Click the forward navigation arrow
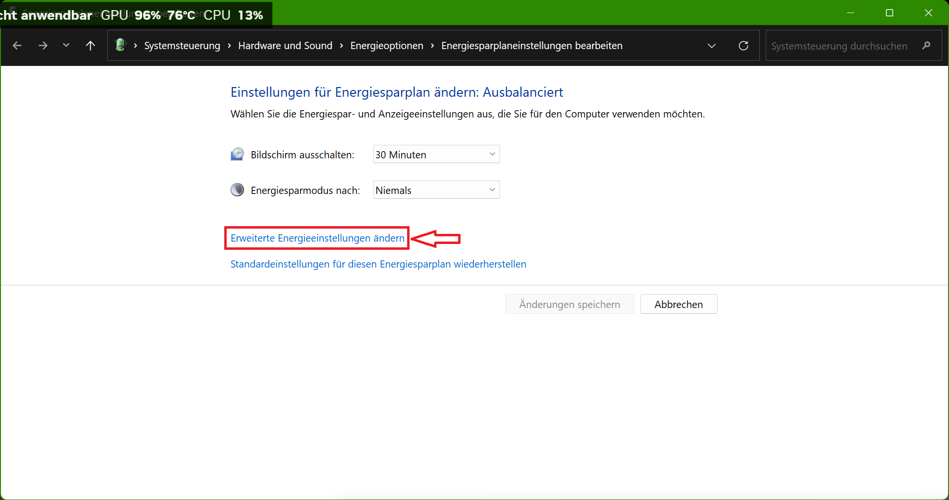Viewport: 949px width, 500px height. coord(43,46)
